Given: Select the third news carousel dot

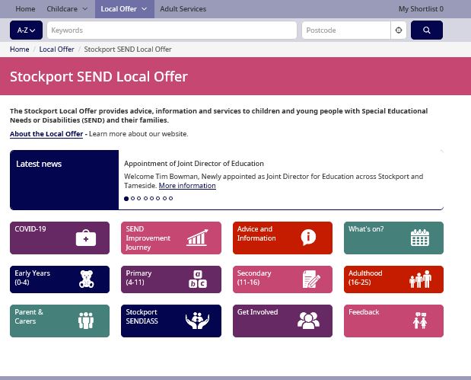Looking at the screenshot, I should [138, 199].
